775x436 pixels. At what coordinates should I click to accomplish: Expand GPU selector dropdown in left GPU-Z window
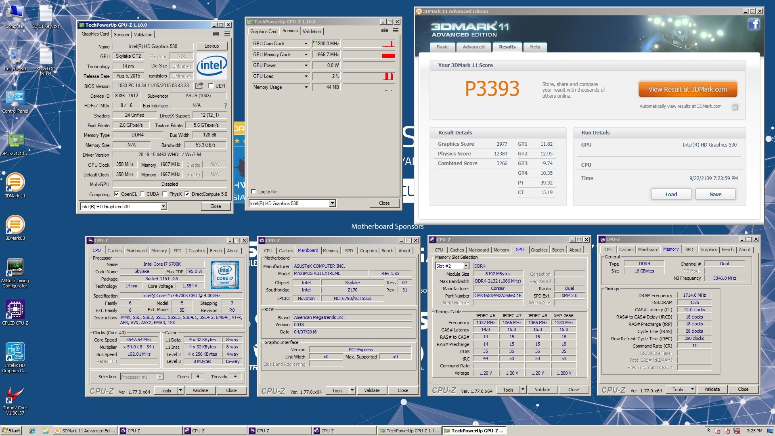pyautogui.click(x=163, y=207)
